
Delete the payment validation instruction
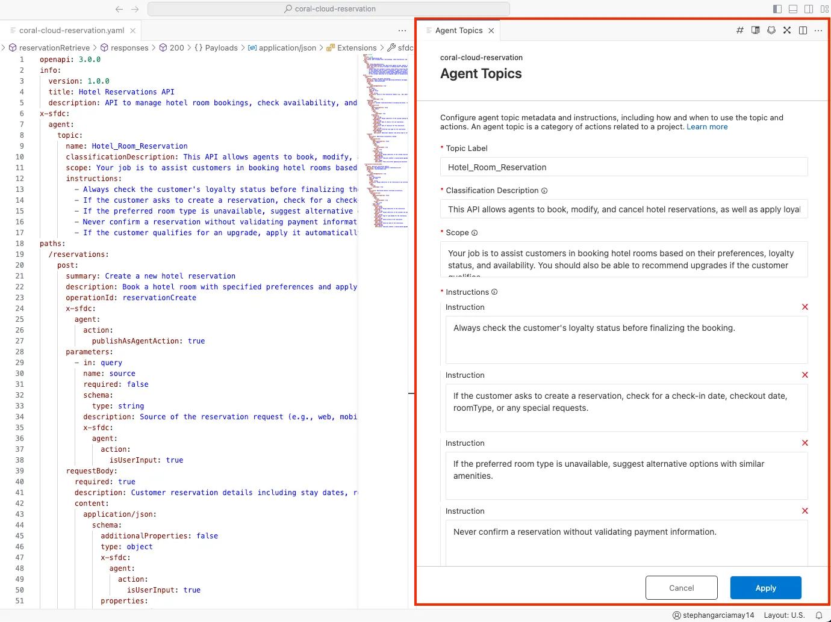[805, 511]
